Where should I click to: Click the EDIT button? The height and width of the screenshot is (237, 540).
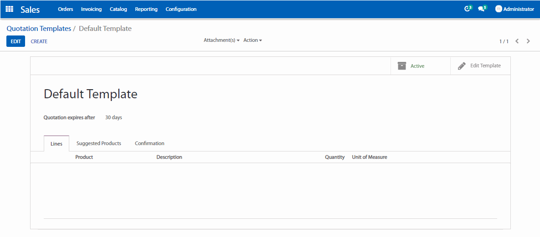(16, 41)
